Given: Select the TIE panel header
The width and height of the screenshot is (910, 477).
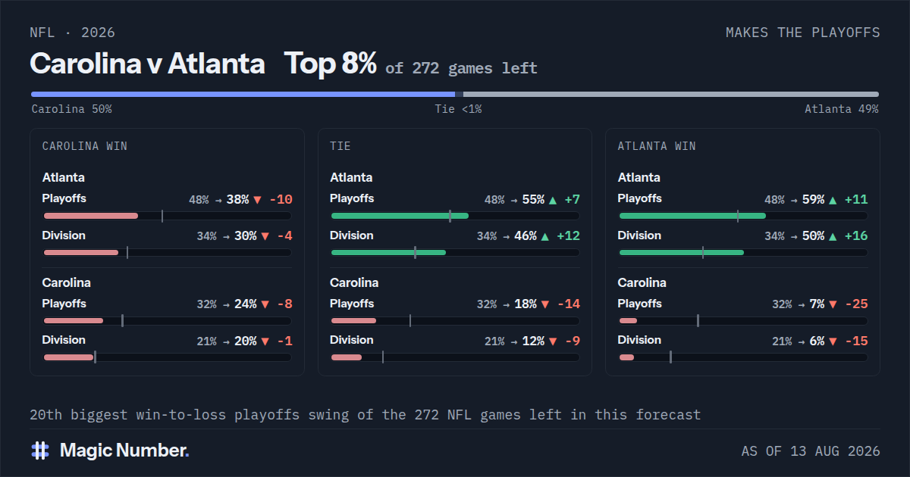Looking at the screenshot, I should [x=340, y=146].
